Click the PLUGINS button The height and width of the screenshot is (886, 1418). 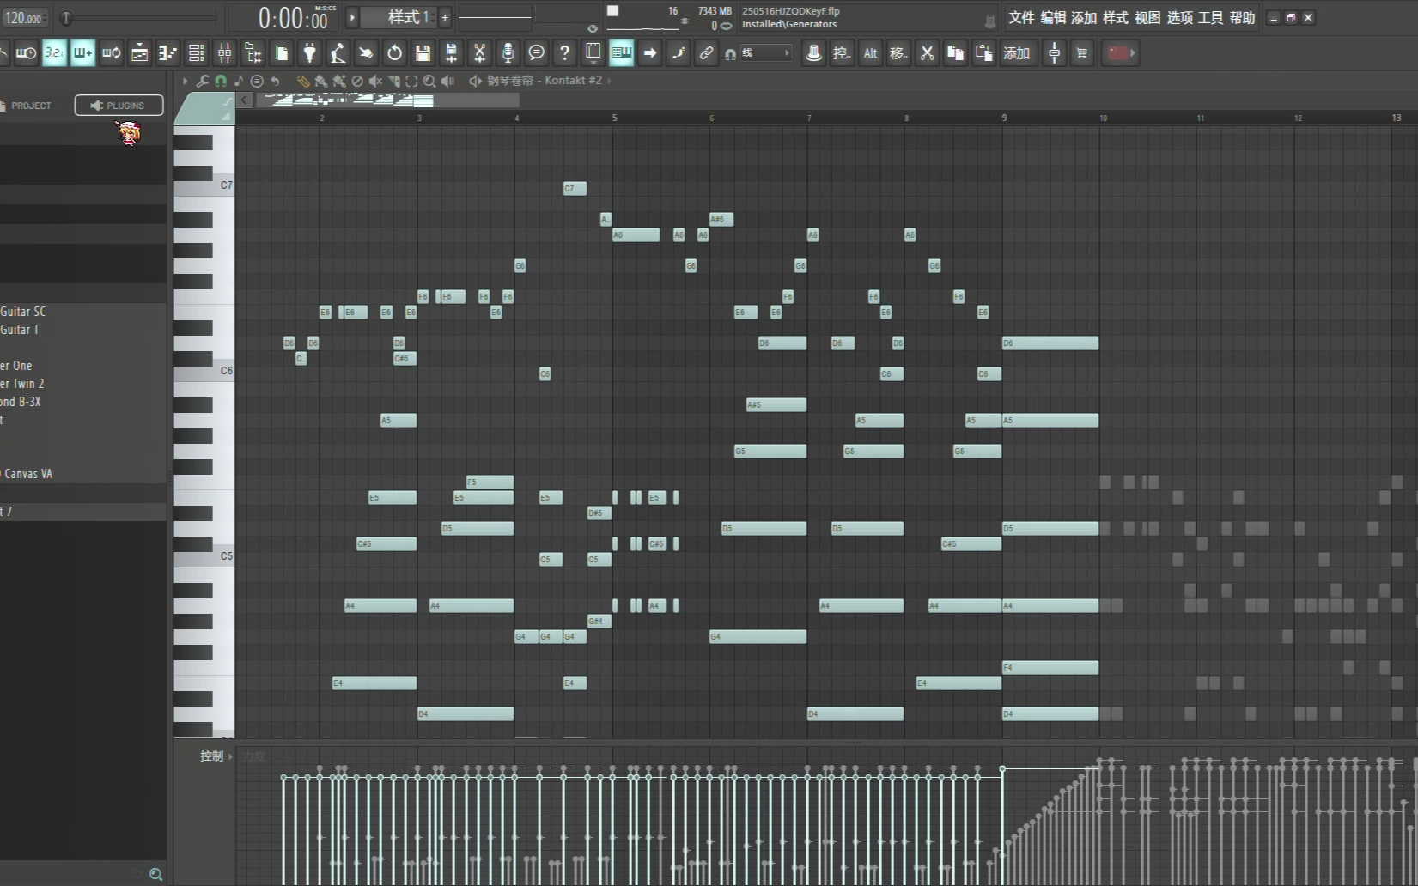(x=119, y=106)
